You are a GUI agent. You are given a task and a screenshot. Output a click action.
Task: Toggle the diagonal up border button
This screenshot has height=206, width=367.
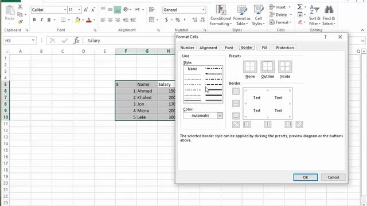[236, 125]
